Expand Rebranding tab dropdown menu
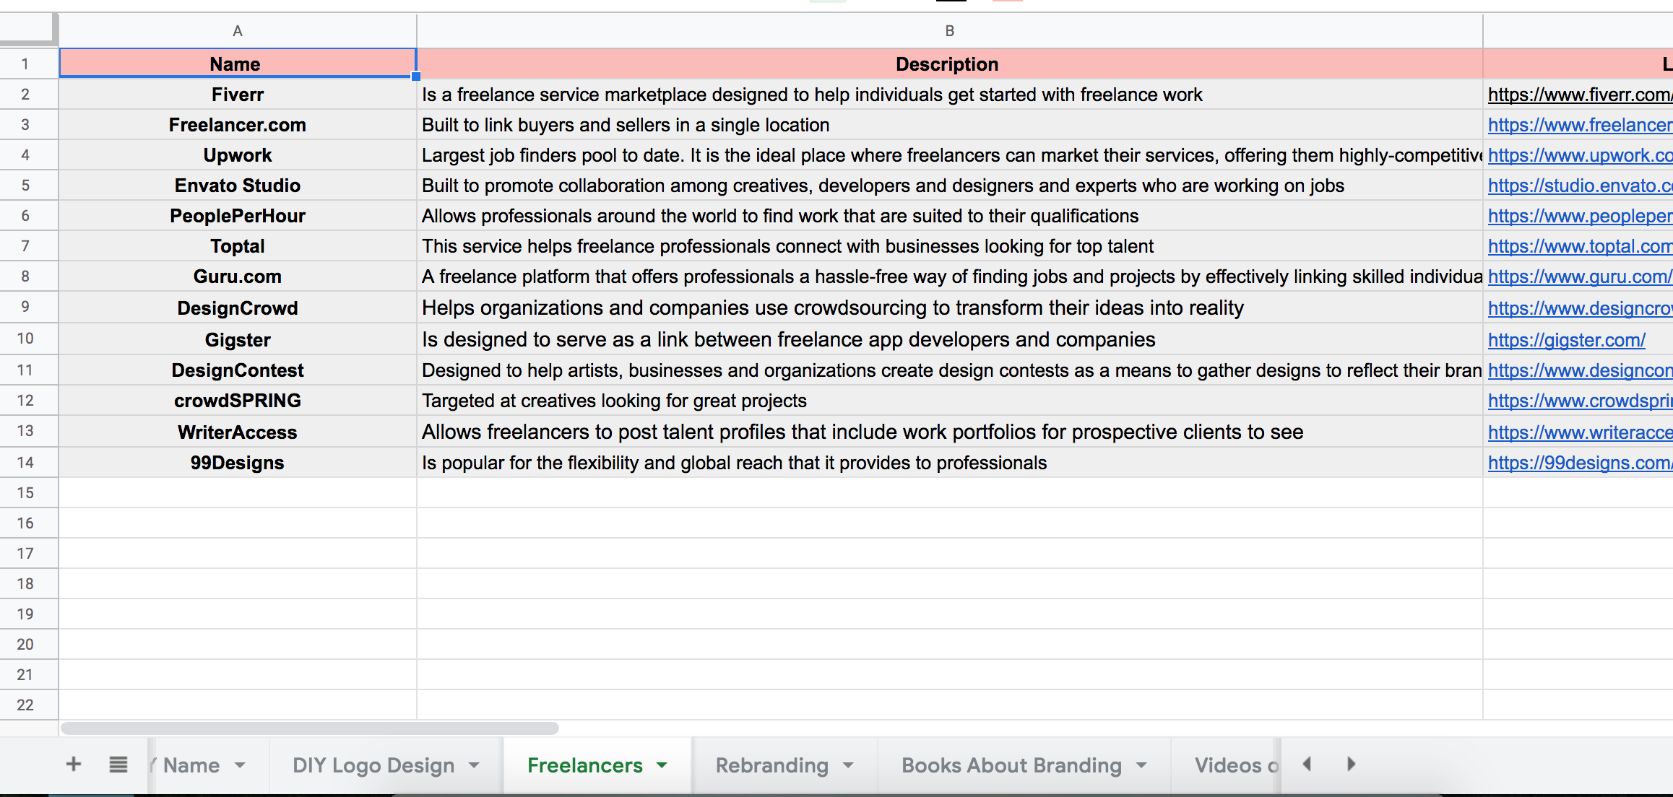 848,765
